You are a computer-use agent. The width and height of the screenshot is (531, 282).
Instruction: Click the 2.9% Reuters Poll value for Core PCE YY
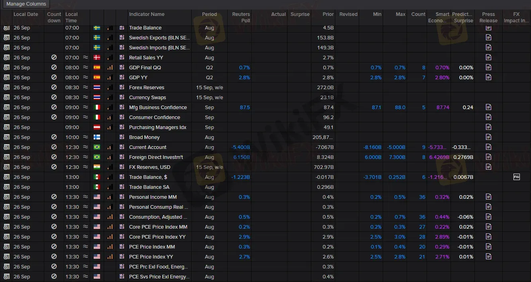pos(244,237)
